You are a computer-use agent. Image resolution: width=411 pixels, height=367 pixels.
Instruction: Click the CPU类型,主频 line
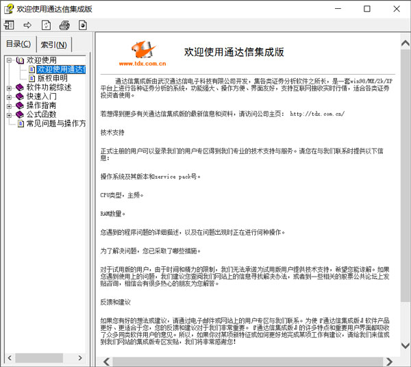coord(122,195)
